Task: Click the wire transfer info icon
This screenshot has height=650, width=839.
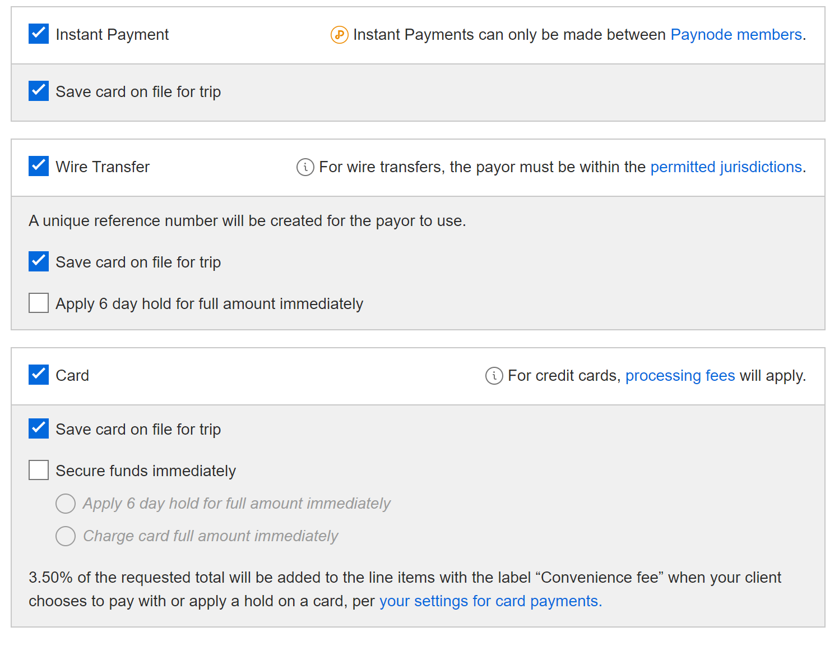Action: point(305,167)
